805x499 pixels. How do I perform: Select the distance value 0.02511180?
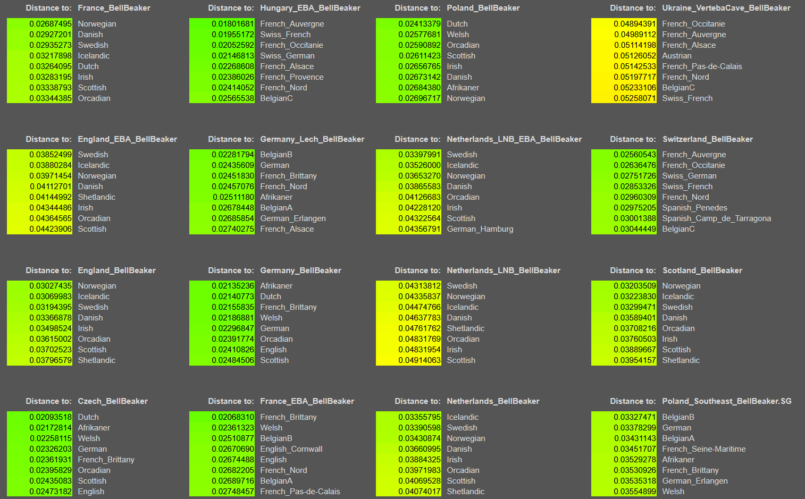(233, 197)
